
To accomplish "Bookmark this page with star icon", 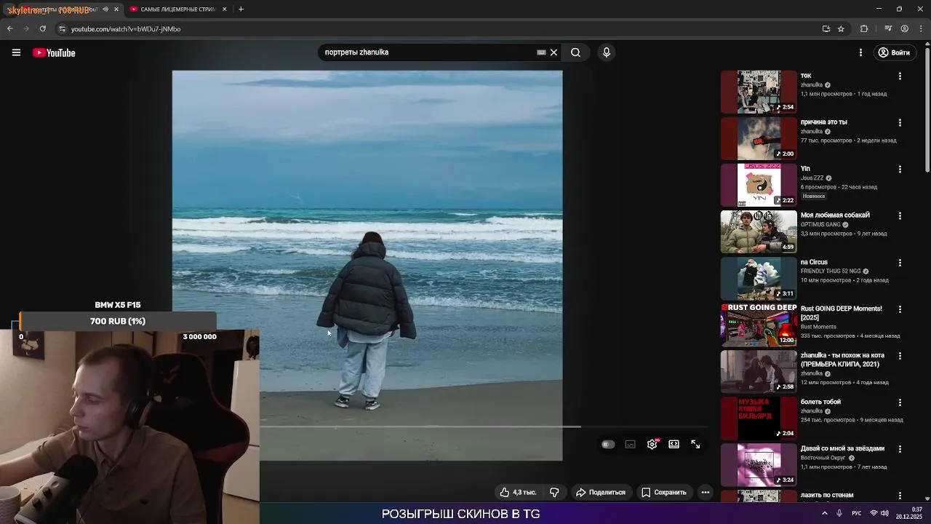I will (x=841, y=29).
